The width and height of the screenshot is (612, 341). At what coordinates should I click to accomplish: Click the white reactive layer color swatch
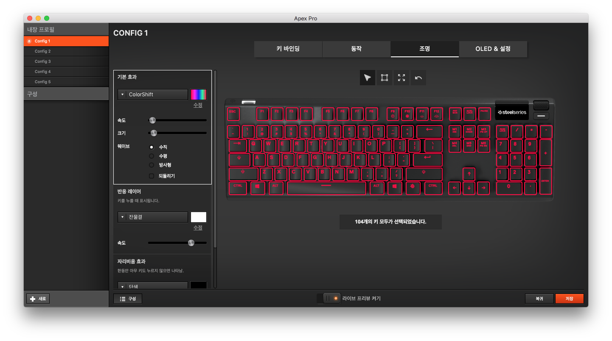(x=199, y=217)
